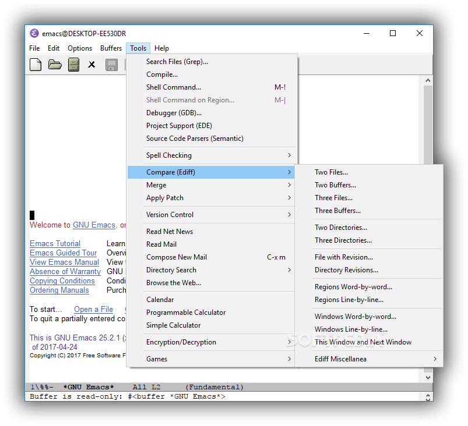
Task: Expand the Spell Checking submenu
Action: pyautogui.click(x=212, y=155)
